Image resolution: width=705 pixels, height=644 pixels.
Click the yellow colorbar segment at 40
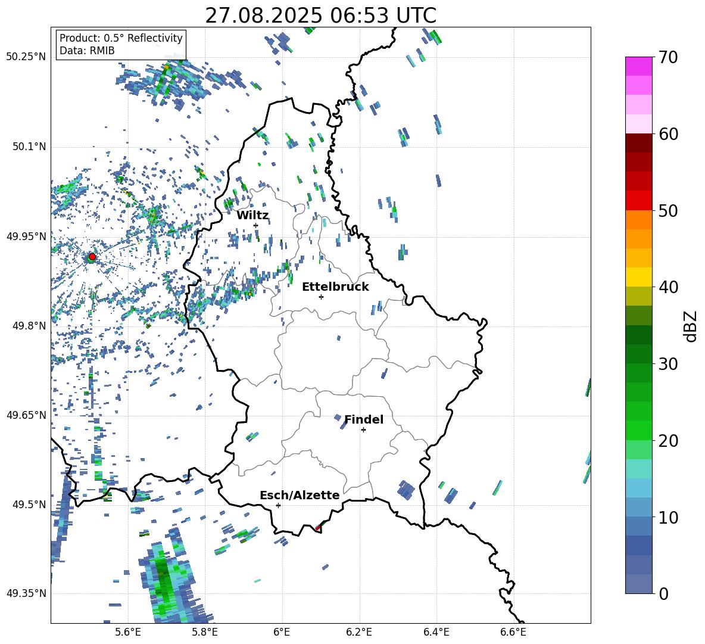[x=638, y=276]
